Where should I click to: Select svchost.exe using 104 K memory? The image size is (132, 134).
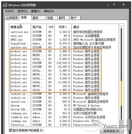[64, 86]
